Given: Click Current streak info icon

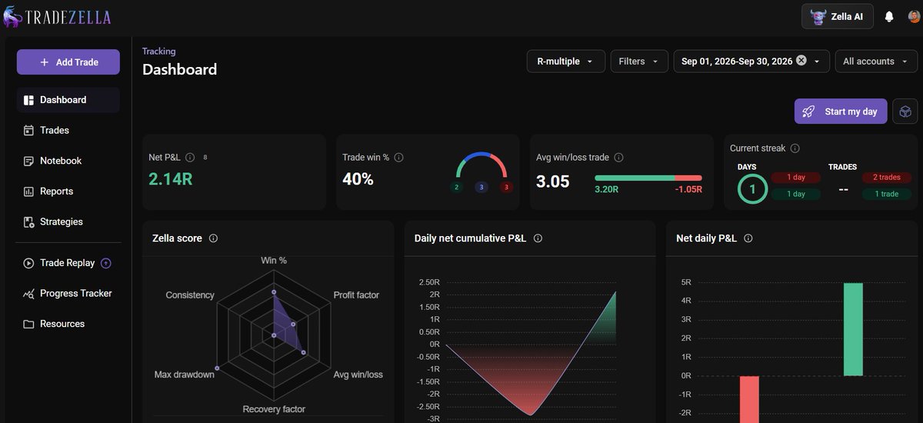Looking at the screenshot, I should [795, 148].
